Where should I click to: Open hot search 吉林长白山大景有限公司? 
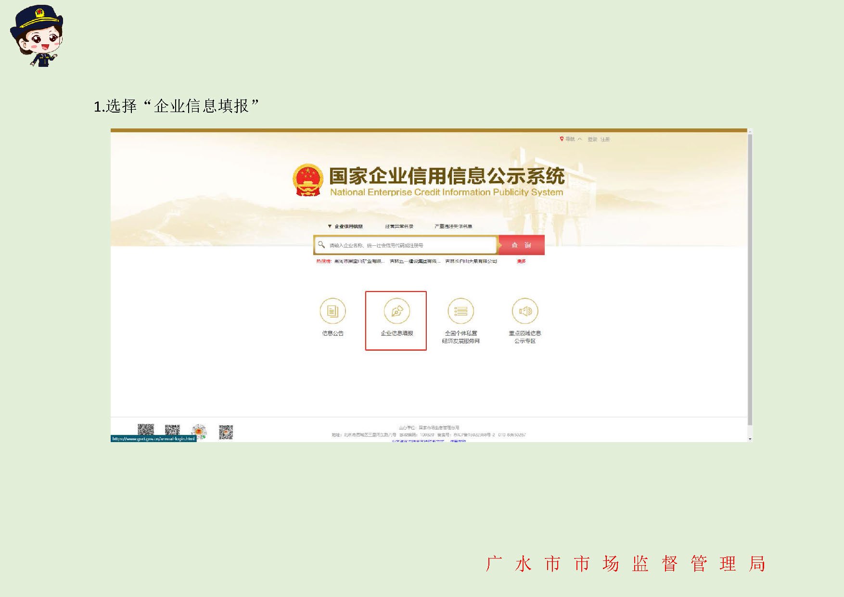click(x=471, y=261)
